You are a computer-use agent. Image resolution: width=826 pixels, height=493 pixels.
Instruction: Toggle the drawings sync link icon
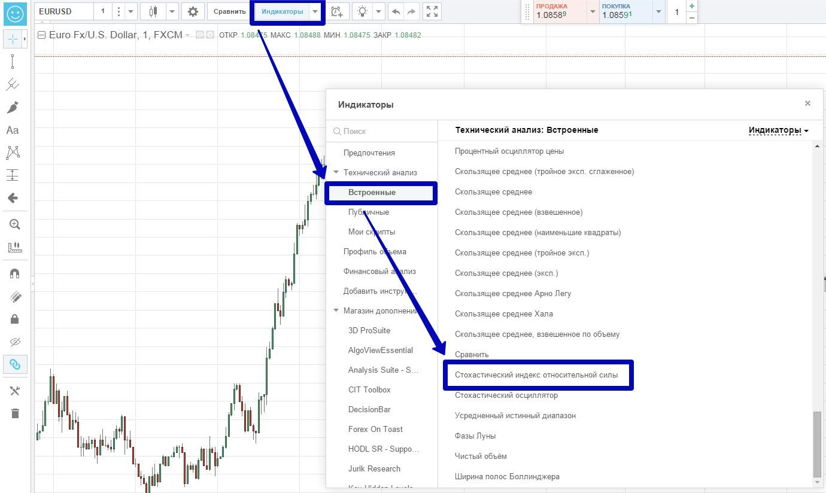click(x=15, y=364)
